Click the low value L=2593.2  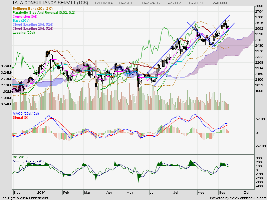coord(173,3)
